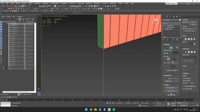Image resolution: width=200 pixels, height=112 pixels.
Task: Click the Open UV Editor button
Action: click(171, 88)
